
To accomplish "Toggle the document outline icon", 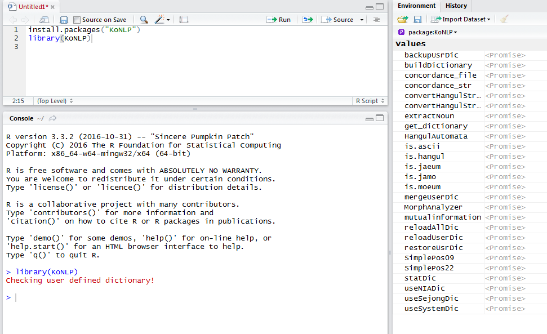I will tap(377, 20).
